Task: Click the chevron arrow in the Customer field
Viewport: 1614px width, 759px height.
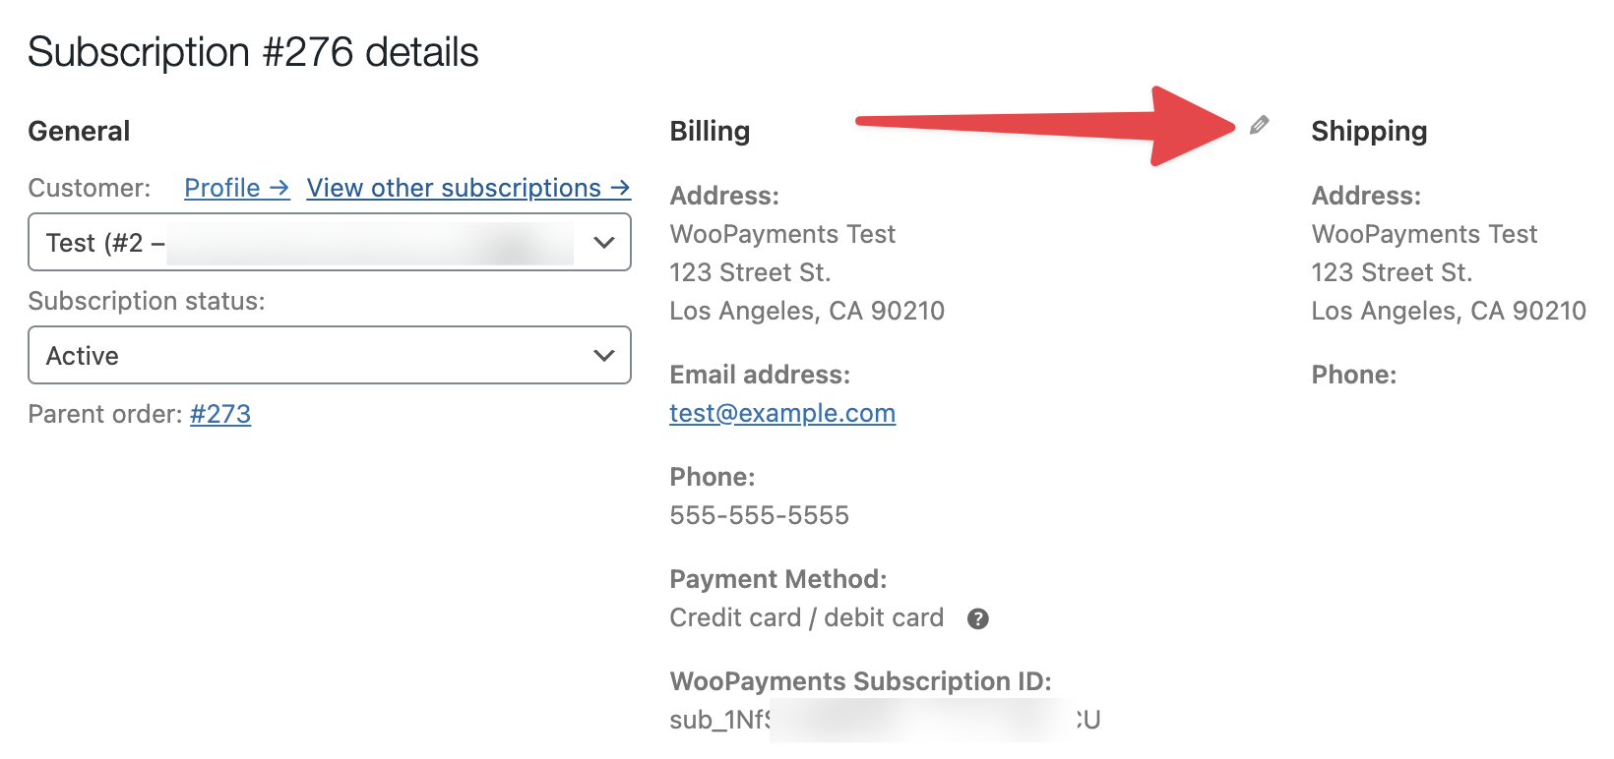Action: pyautogui.click(x=604, y=242)
